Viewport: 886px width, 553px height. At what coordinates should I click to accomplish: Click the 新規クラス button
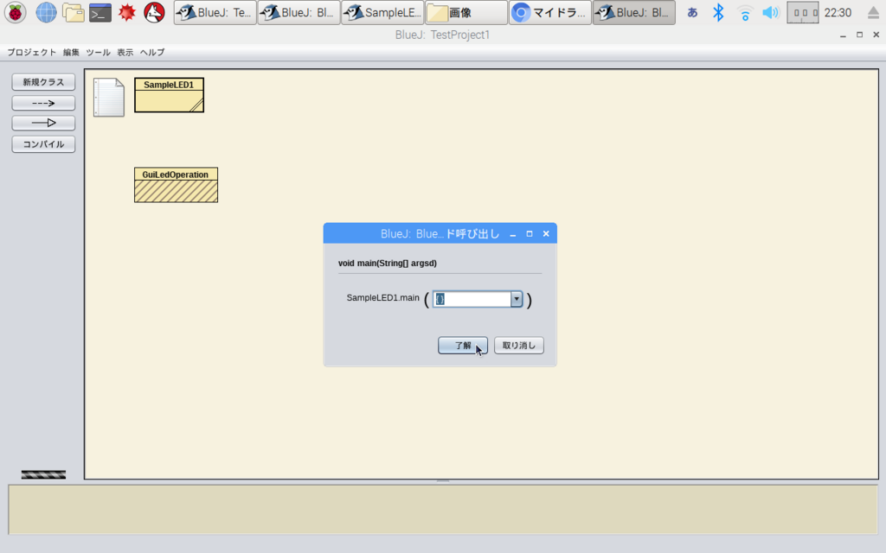[43, 82]
